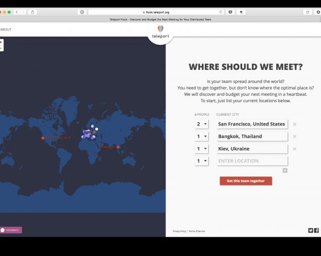
Task: Select the Teleport Flock browser tab
Action: [160, 19]
